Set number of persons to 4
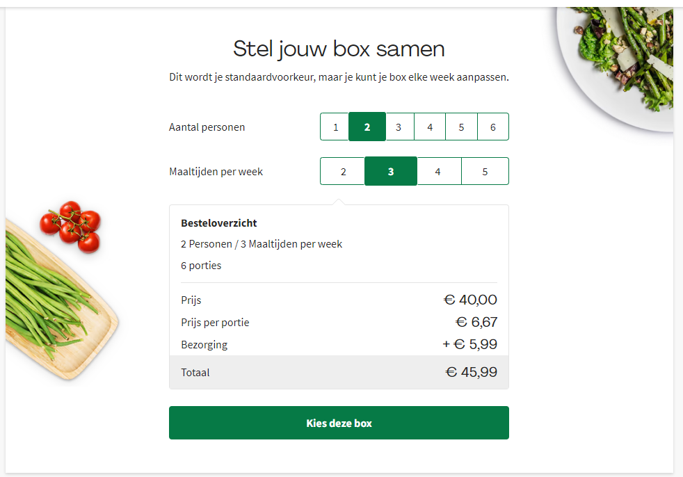 coord(430,127)
